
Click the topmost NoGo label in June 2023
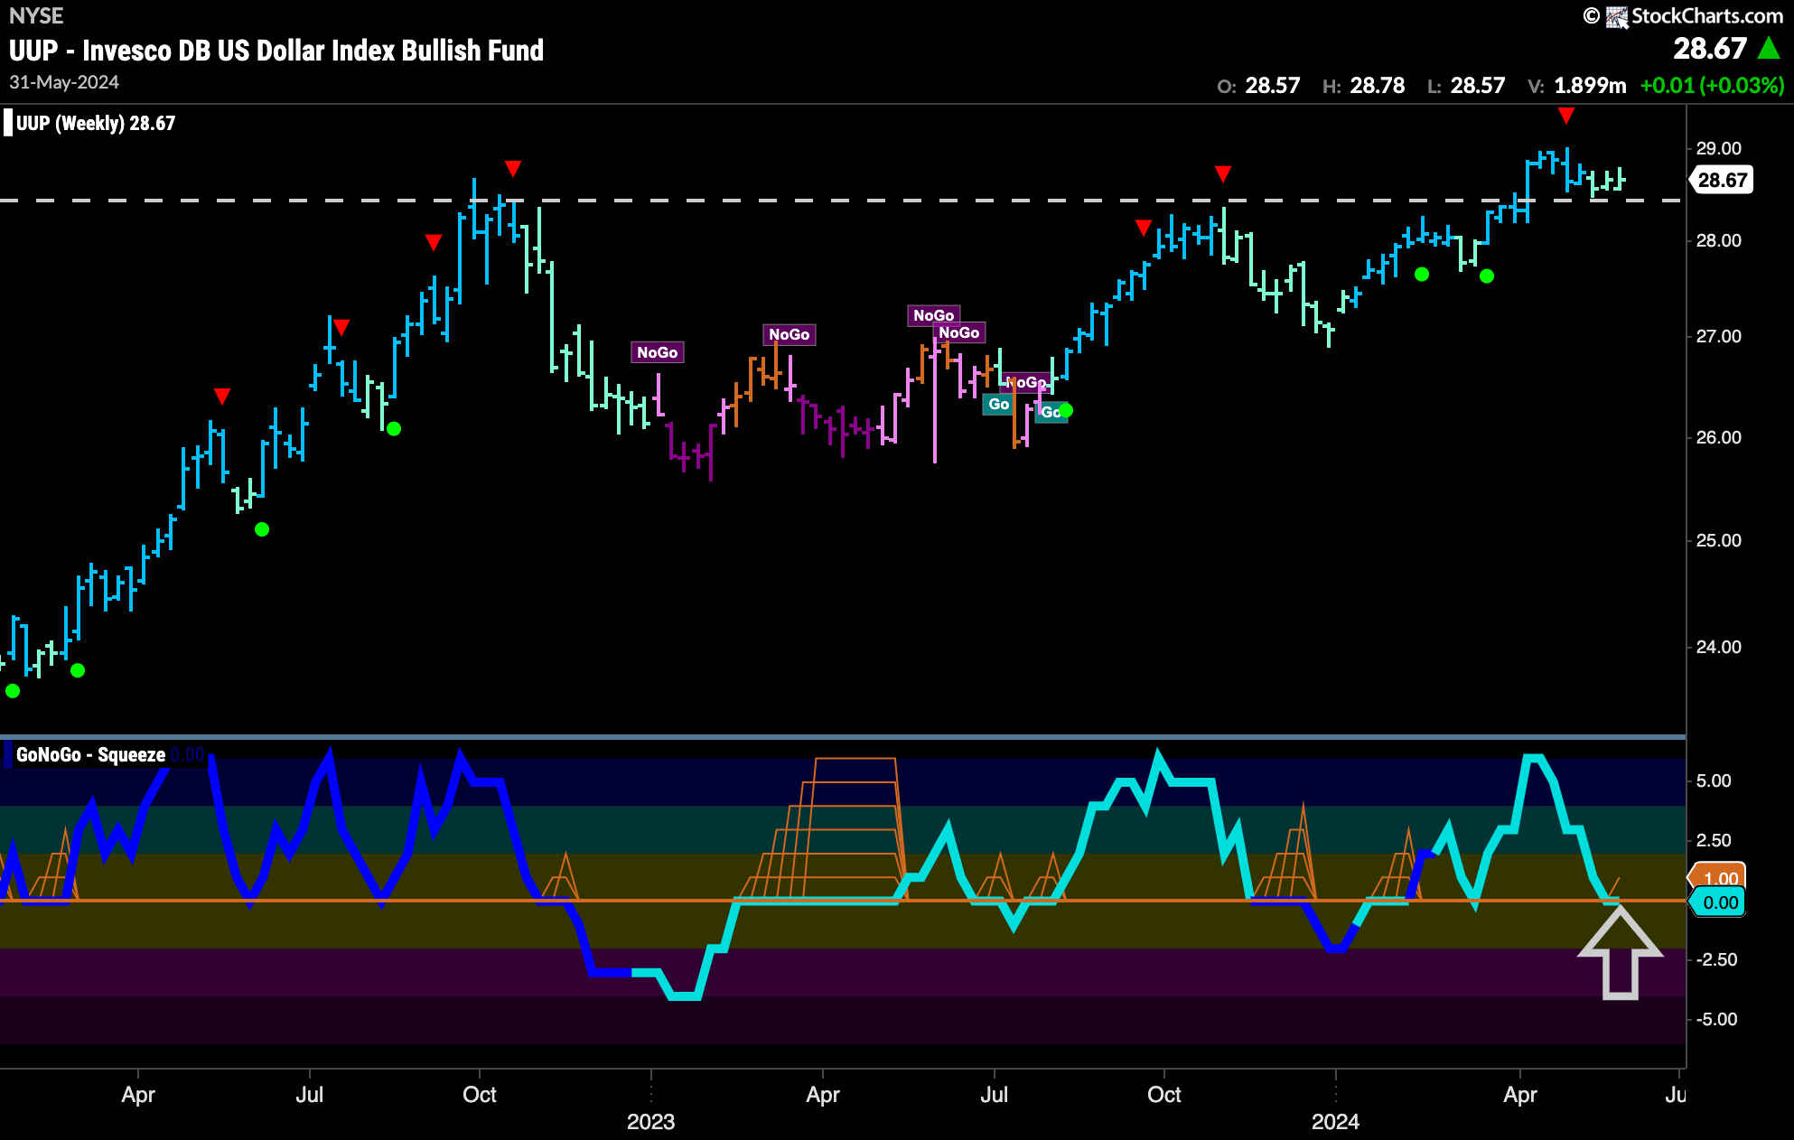point(933,315)
